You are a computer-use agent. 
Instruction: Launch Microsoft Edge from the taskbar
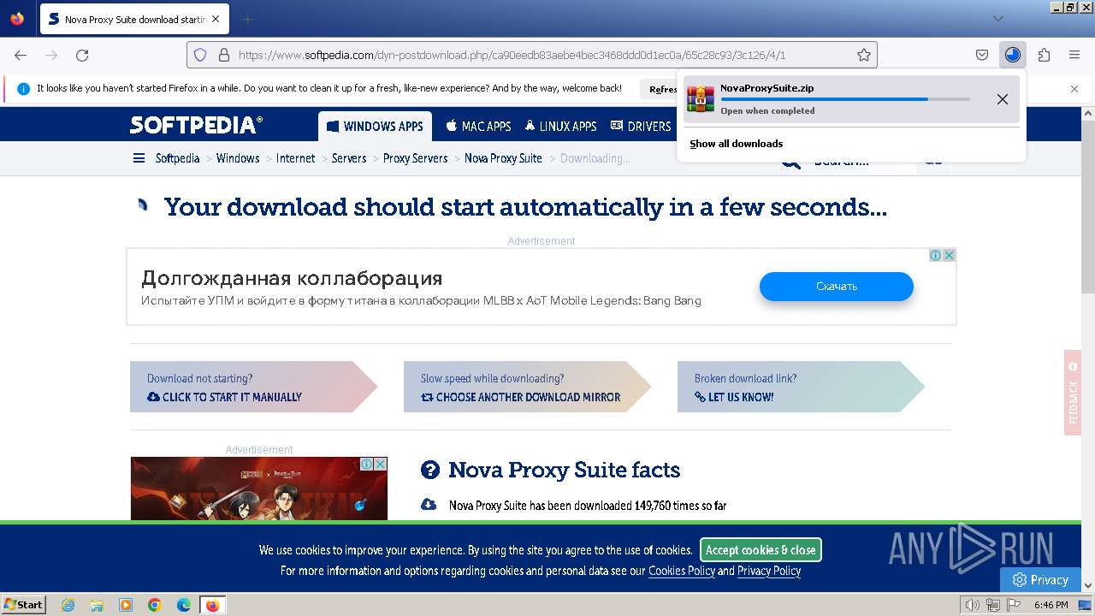click(184, 605)
